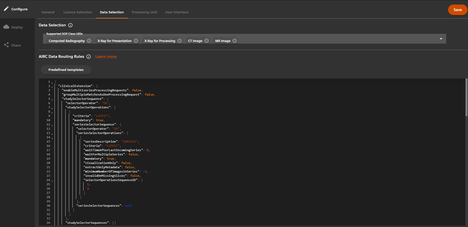Collapse the selectorOperationsSequenceID array on line 24
Image resolution: width=468 pixels, height=227 pixels.
[x=52, y=181]
